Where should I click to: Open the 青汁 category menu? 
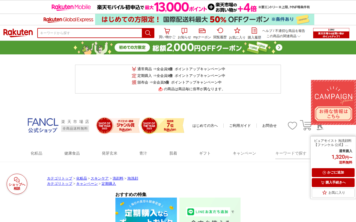143,153
